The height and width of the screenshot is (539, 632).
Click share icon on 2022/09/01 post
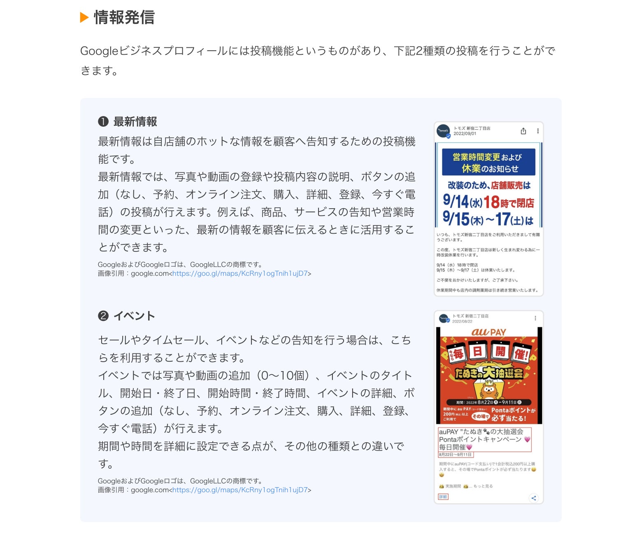(x=523, y=131)
